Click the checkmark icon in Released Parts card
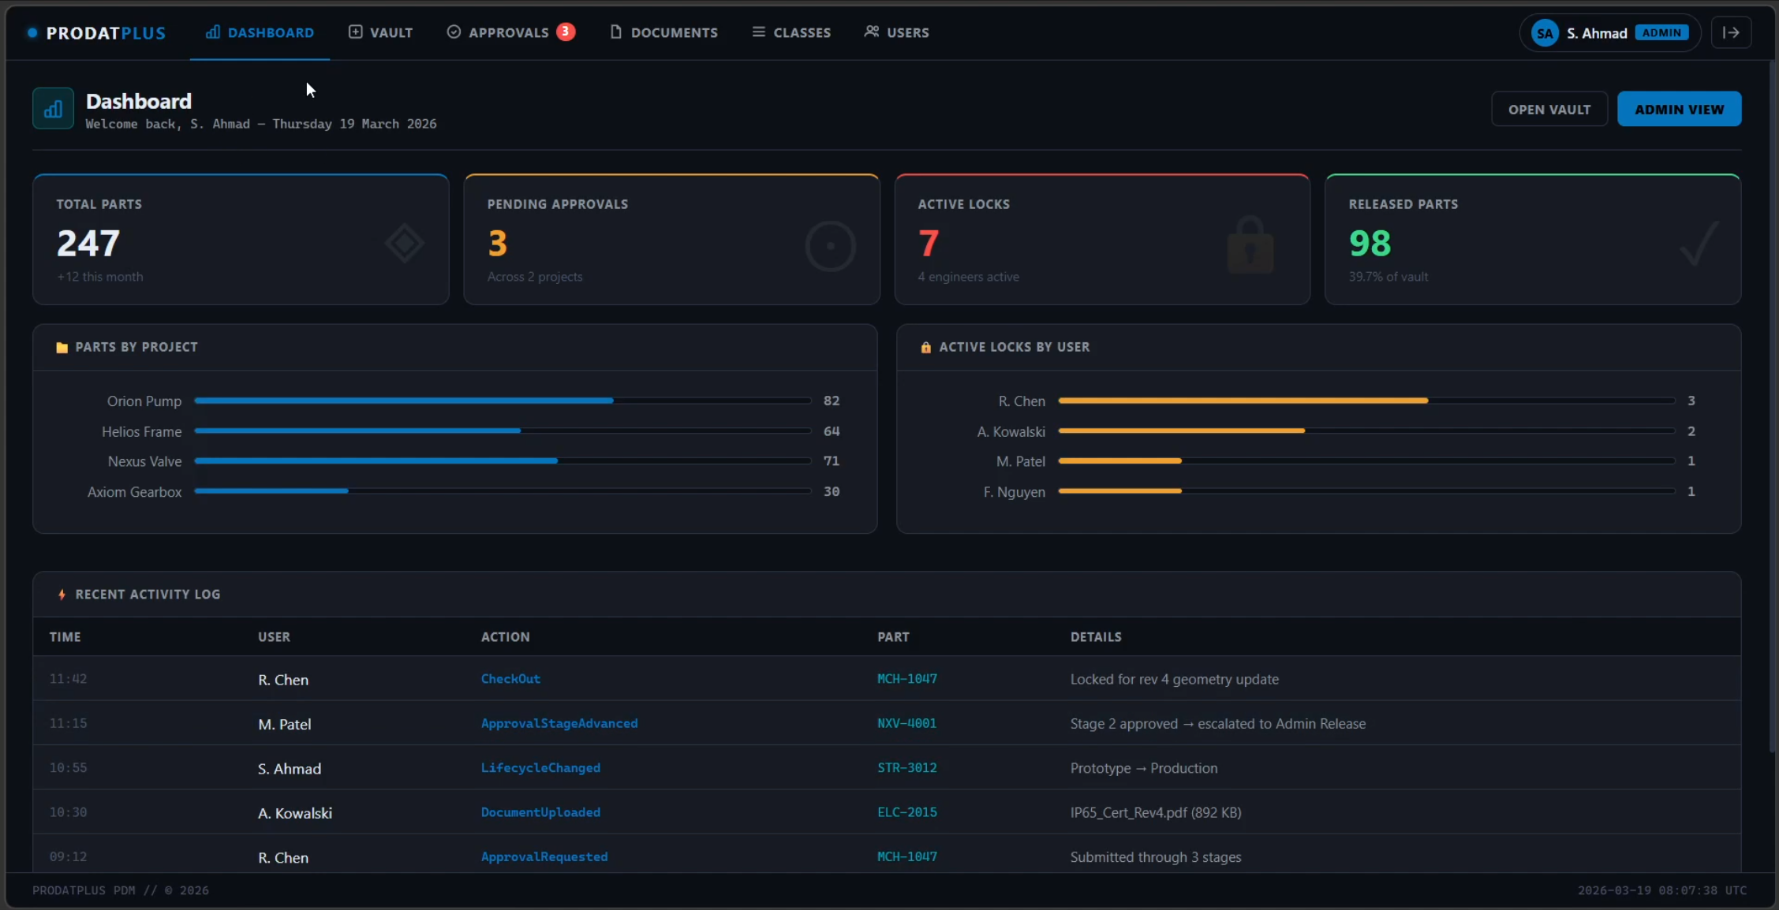Viewport: 1779px width, 910px height. [x=1699, y=244]
